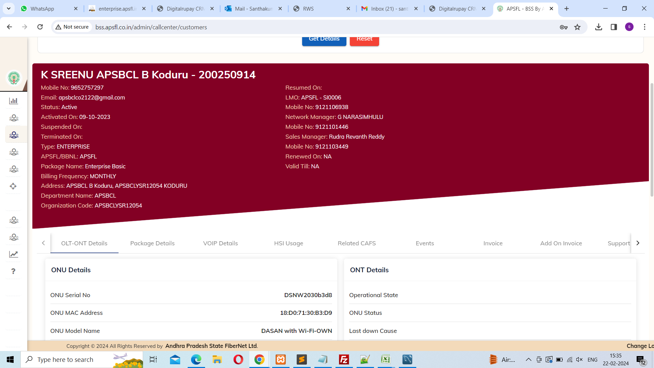Screen dimensions: 654x368
Task: Open the Chrome three-dot menu
Action: click(644, 27)
